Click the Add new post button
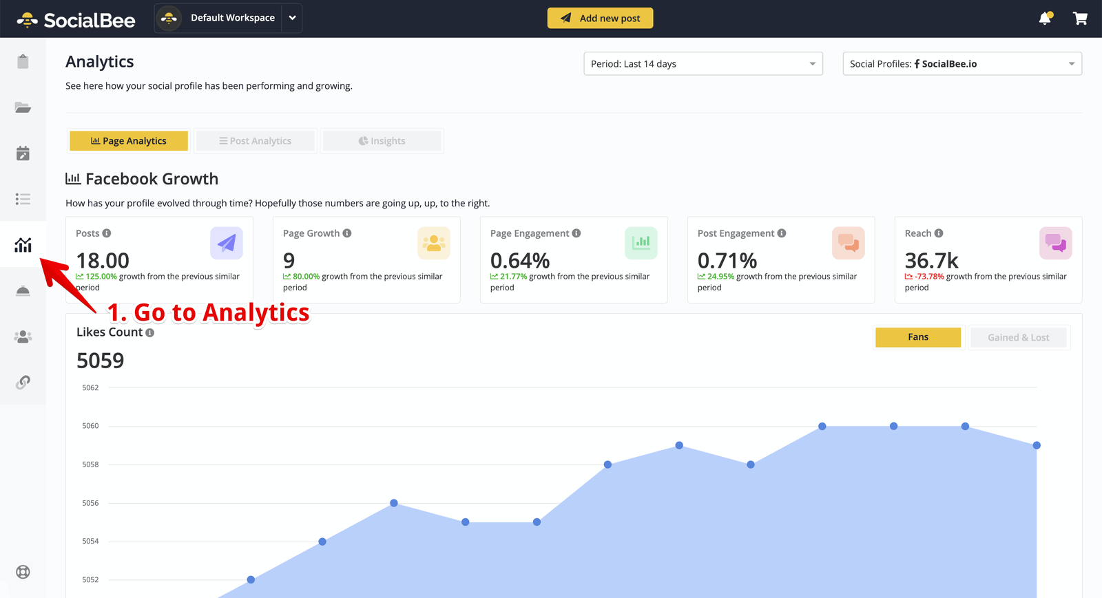This screenshot has height=598, width=1102. [x=600, y=18]
